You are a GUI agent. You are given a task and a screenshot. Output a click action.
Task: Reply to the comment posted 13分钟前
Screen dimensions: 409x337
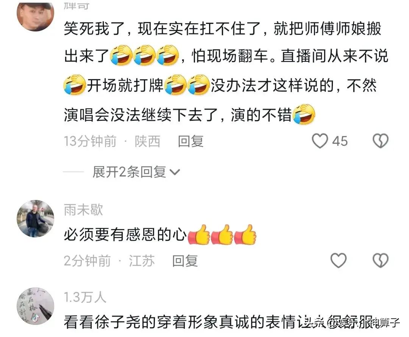(x=190, y=141)
